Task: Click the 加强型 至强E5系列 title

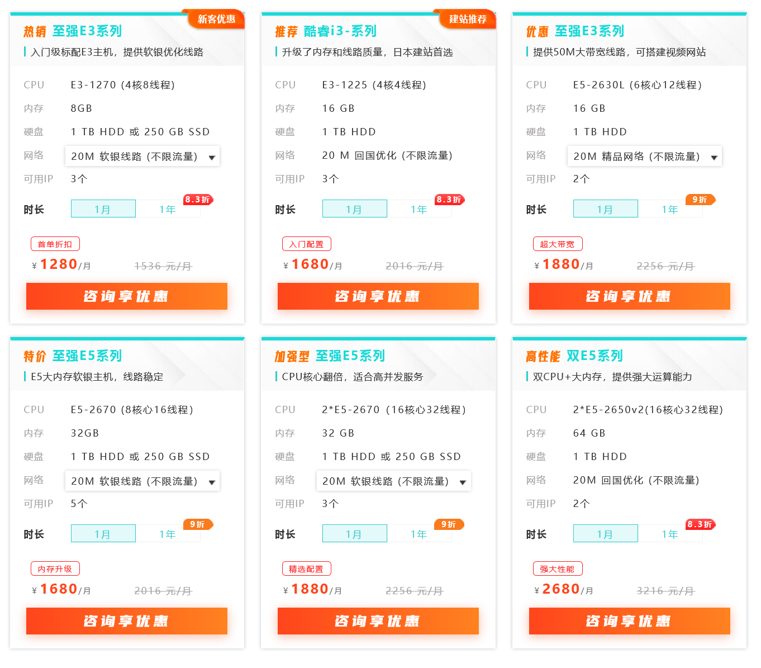Action: click(330, 356)
